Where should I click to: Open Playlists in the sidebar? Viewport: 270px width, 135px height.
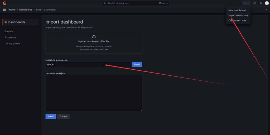pos(9,31)
